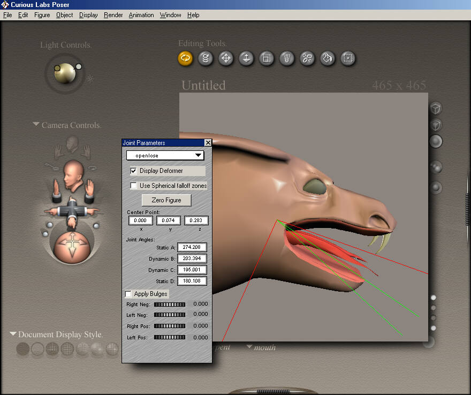This screenshot has height=395, width=471.
Task: Expand the Document Display Style menu
Action: (13, 334)
